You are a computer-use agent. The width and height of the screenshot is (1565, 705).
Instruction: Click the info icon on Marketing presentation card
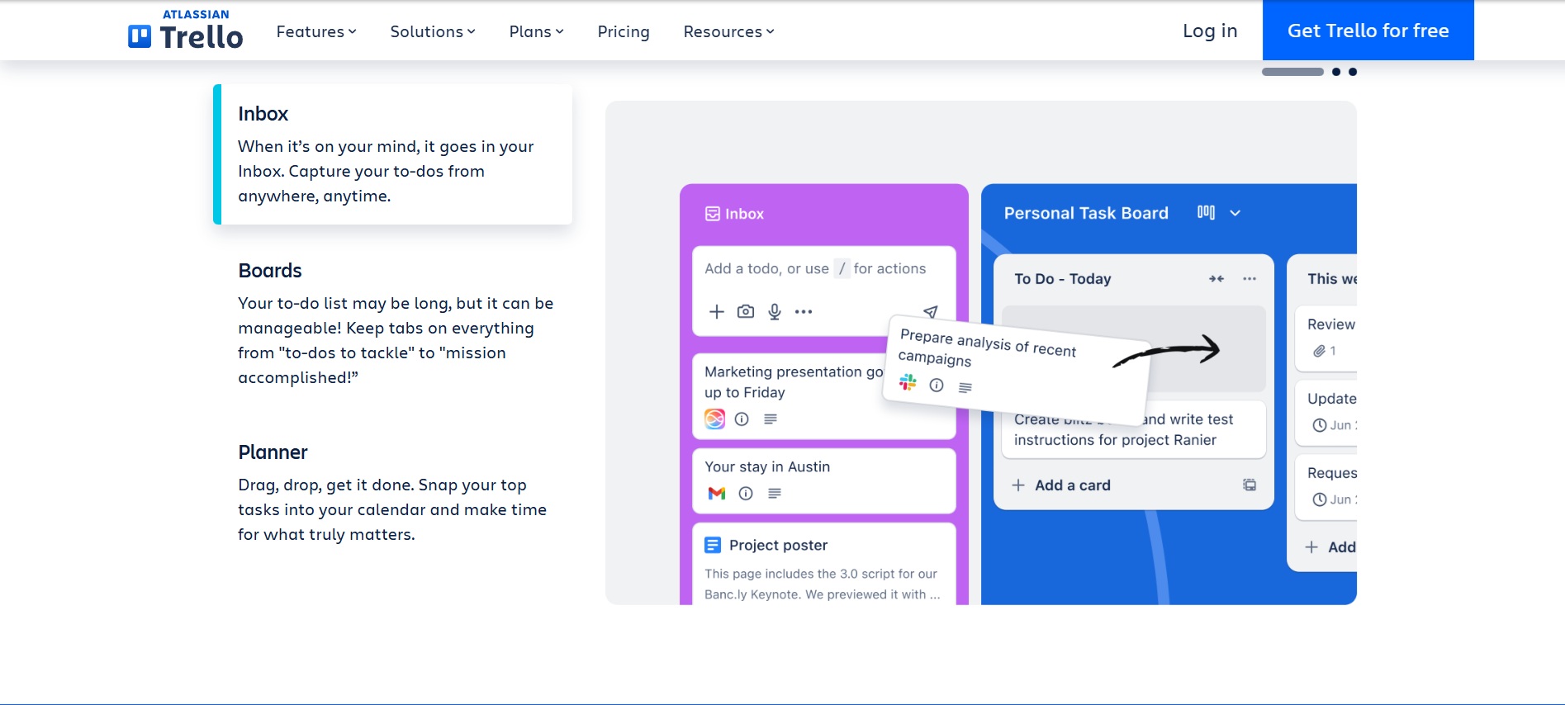(742, 419)
